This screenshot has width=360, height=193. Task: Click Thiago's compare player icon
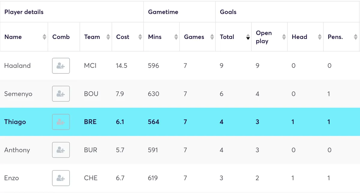click(x=61, y=122)
